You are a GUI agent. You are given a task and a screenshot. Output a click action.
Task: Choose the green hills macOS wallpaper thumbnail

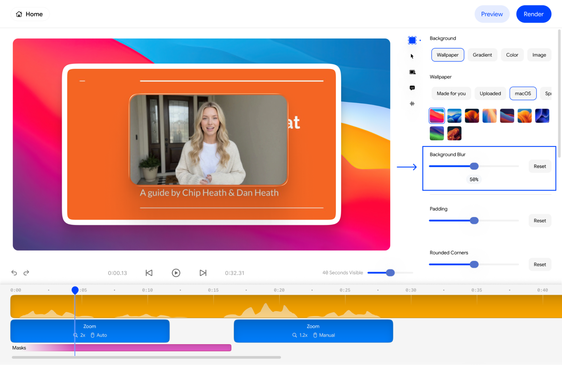click(x=437, y=133)
